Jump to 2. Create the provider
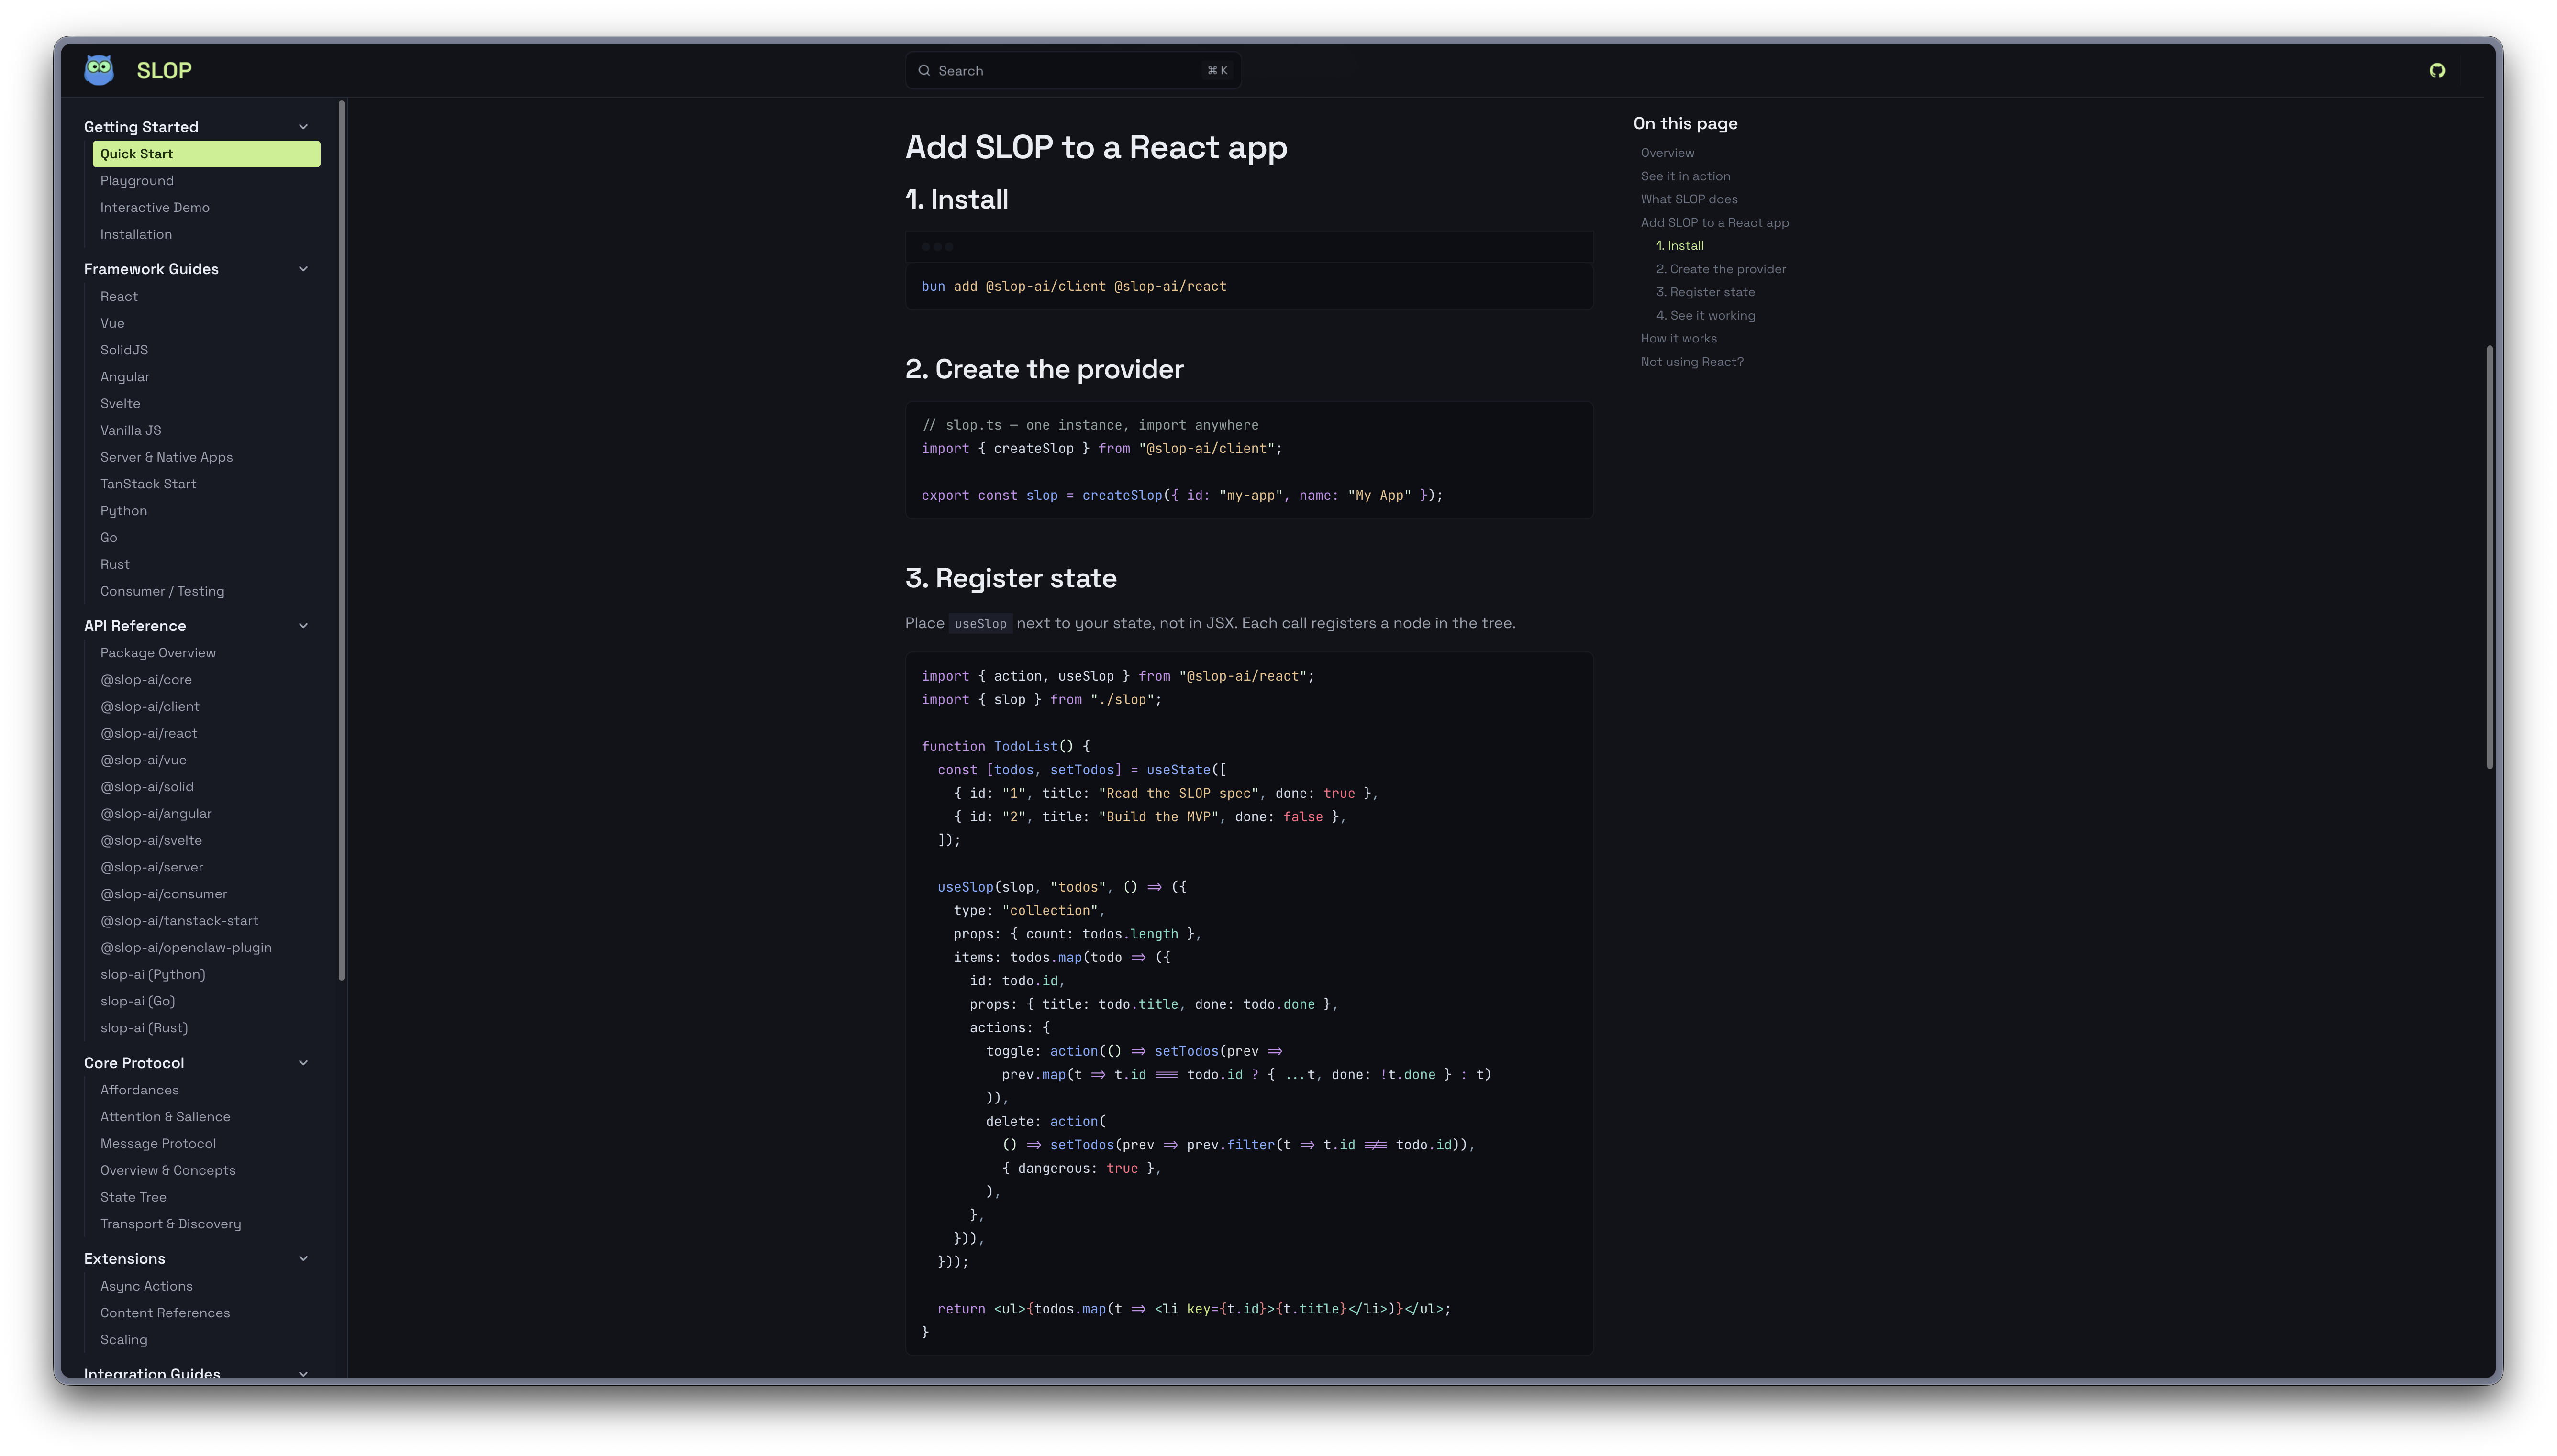Image resolution: width=2557 pixels, height=1456 pixels. [1720, 269]
